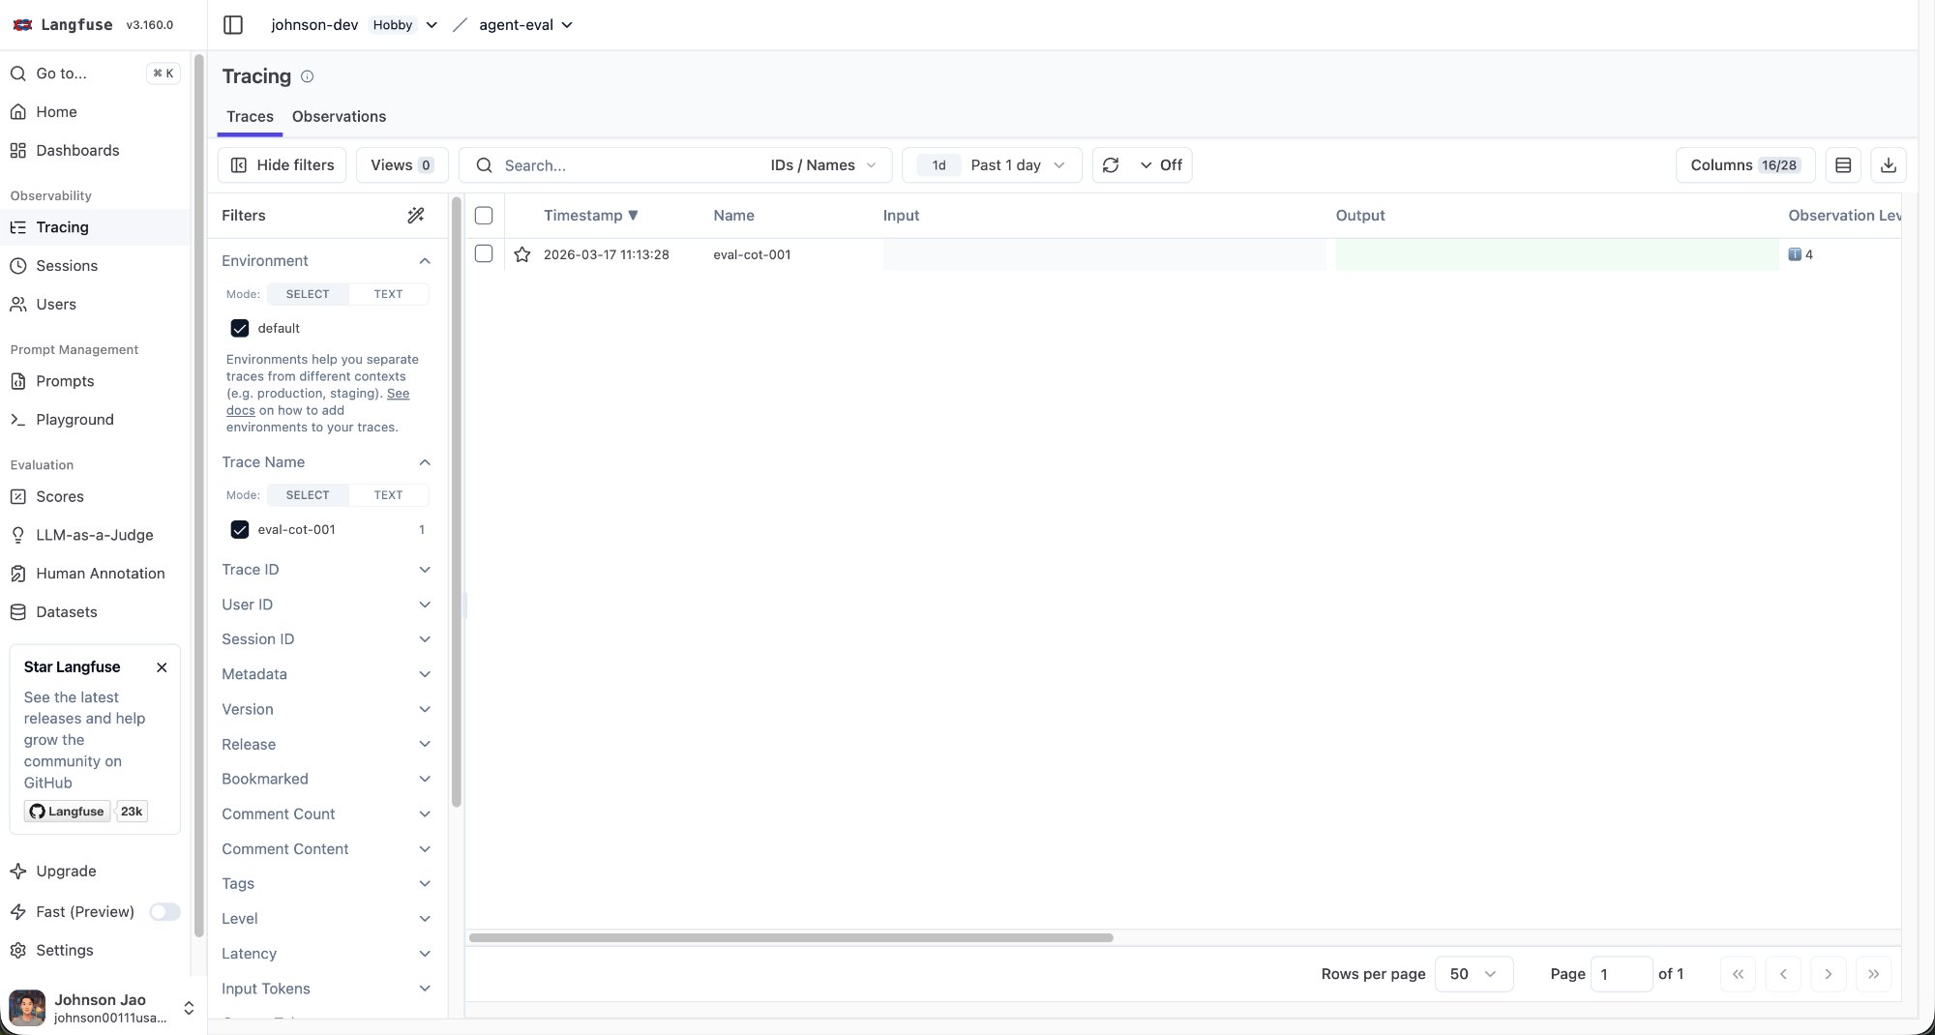Collapse the sidebar with panel toggle
The image size is (1935, 1035).
tap(232, 24)
